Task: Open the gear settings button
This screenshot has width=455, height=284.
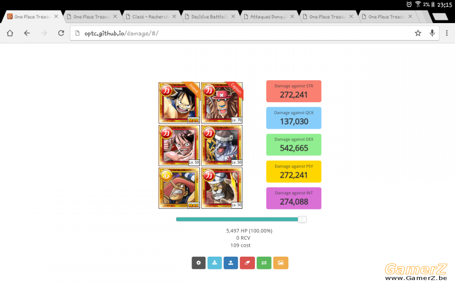Action: (x=199, y=263)
